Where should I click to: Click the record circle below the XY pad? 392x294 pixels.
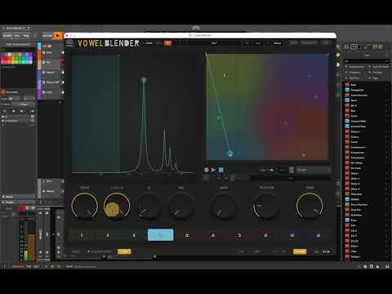pyautogui.click(x=207, y=170)
